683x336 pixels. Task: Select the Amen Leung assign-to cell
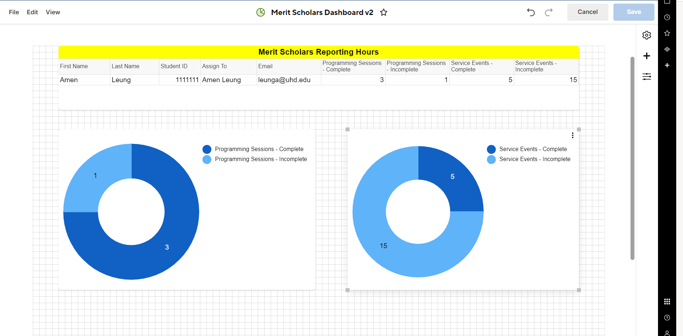[228, 80]
